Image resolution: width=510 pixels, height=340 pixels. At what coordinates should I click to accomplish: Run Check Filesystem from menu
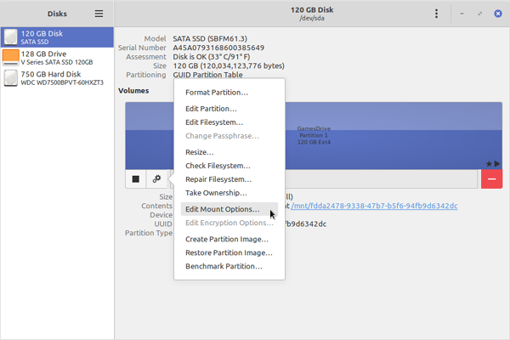218,166
